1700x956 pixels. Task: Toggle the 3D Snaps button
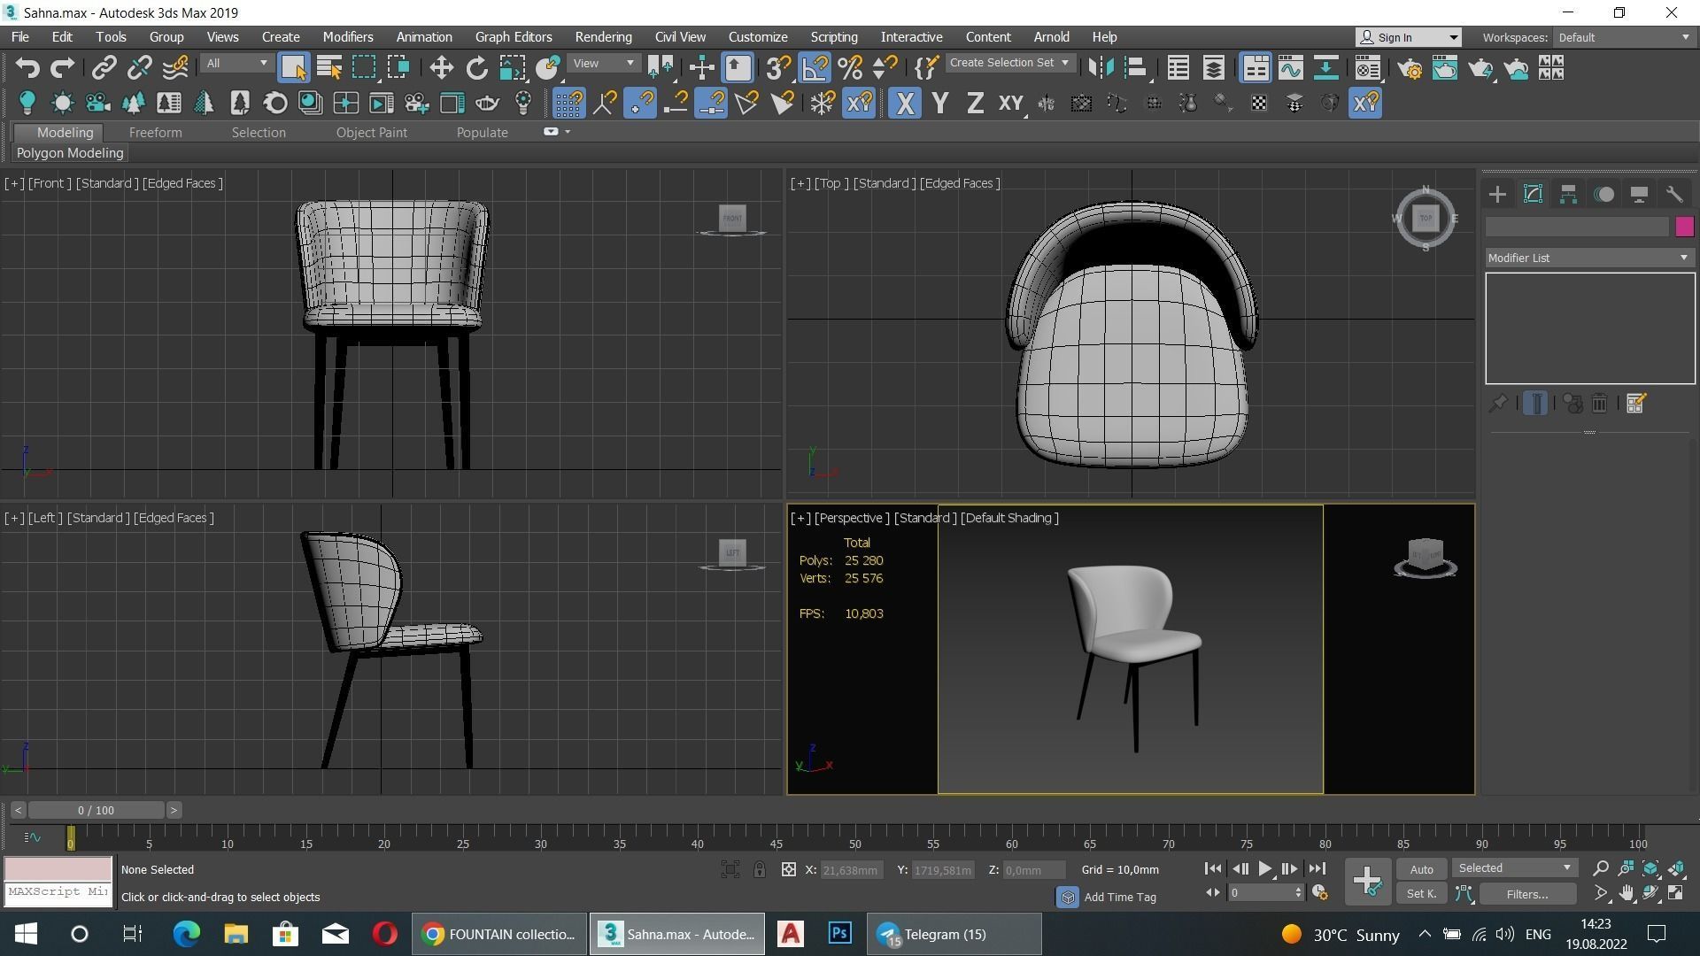tap(778, 68)
